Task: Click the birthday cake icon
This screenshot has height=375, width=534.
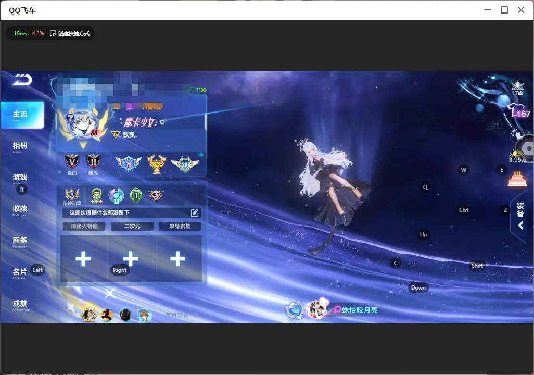Action: [517, 179]
